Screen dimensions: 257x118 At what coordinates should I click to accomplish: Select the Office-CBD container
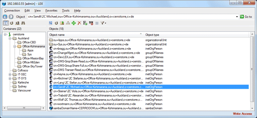tap(29, 43)
